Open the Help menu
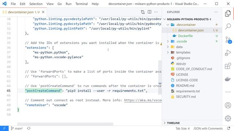Image resolution: width=234 pixels, height=131 pixels. point(95,4)
